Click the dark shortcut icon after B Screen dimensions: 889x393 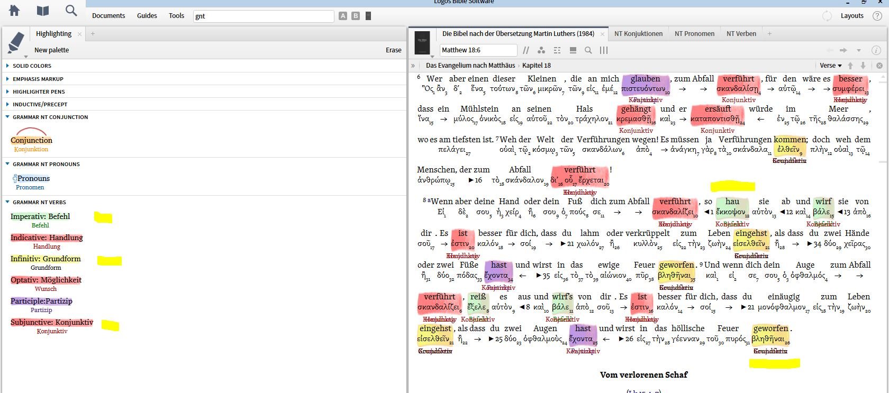[x=368, y=16]
